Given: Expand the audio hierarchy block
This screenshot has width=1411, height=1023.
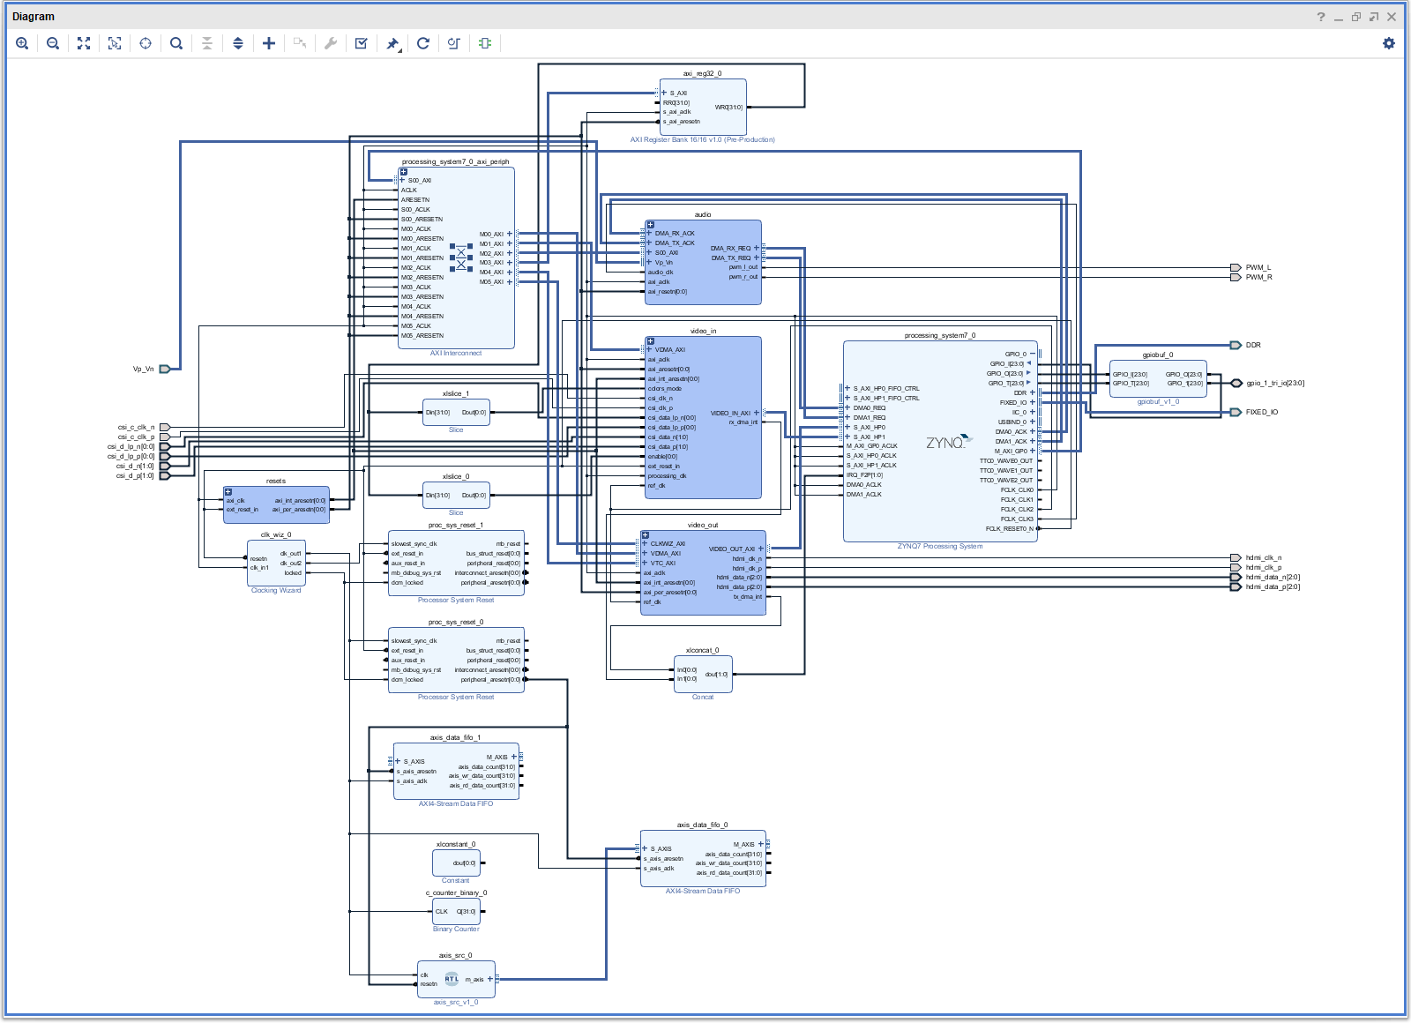Looking at the screenshot, I should [651, 225].
